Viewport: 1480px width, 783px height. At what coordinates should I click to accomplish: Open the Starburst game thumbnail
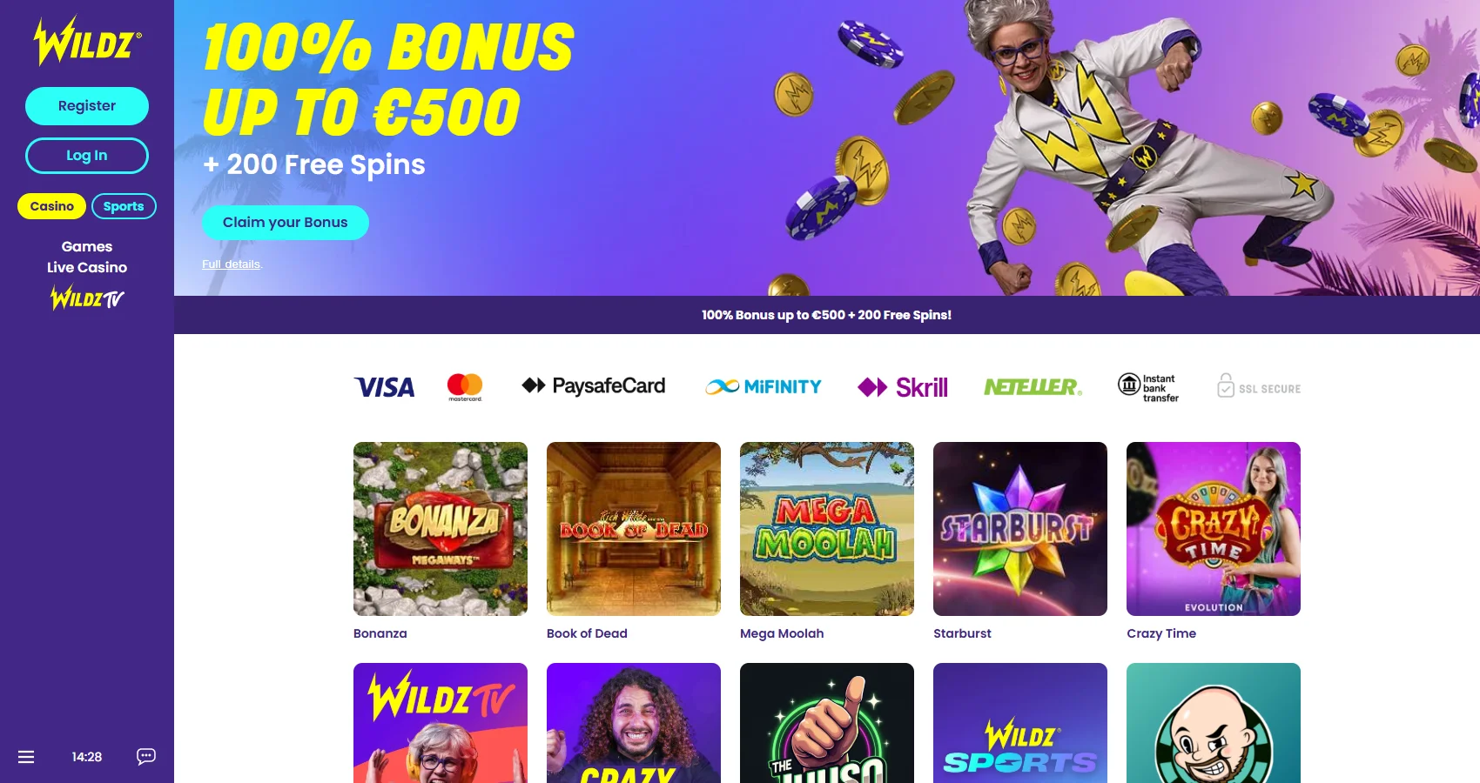1020,529
